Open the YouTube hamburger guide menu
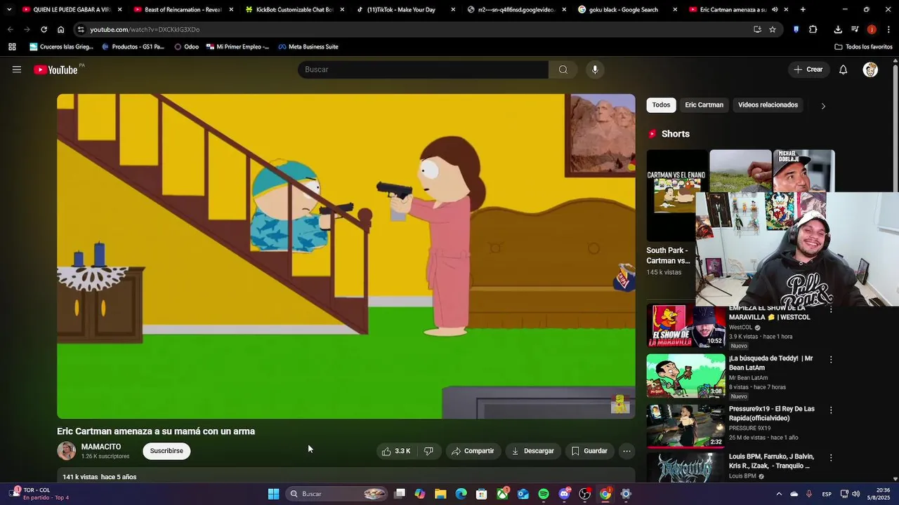 point(17,69)
